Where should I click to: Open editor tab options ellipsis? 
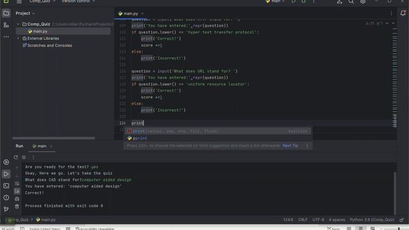(x=391, y=13)
